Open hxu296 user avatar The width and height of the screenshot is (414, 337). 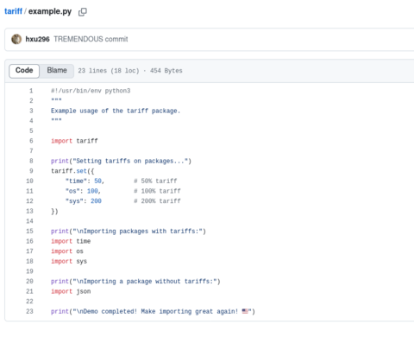click(x=16, y=39)
